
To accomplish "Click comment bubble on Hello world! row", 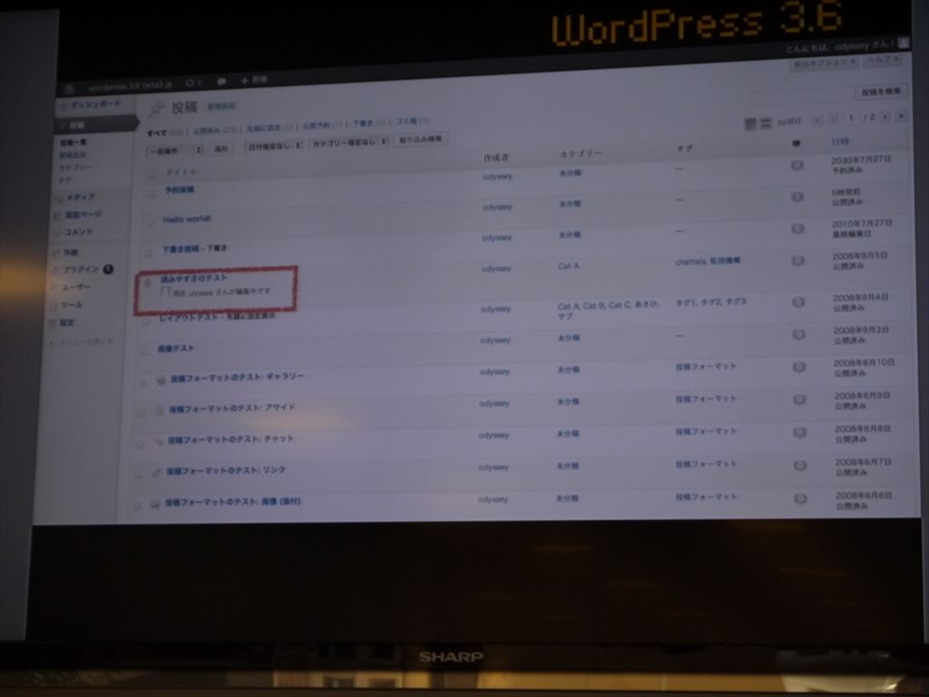I will click(x=797, y=197).
